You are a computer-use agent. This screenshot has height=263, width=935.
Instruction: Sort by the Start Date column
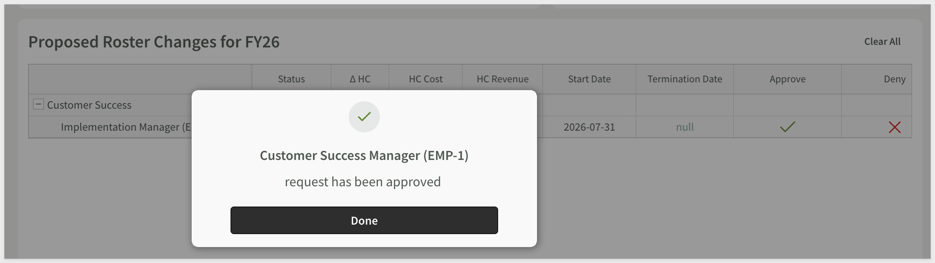click(x=589, y=79)
